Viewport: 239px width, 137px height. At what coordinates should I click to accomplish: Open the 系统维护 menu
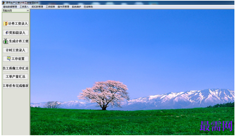(76, 7)
